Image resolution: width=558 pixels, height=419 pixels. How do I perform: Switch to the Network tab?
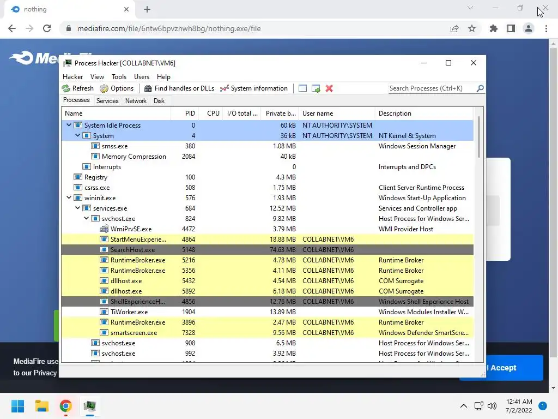[x=136, y=101]
